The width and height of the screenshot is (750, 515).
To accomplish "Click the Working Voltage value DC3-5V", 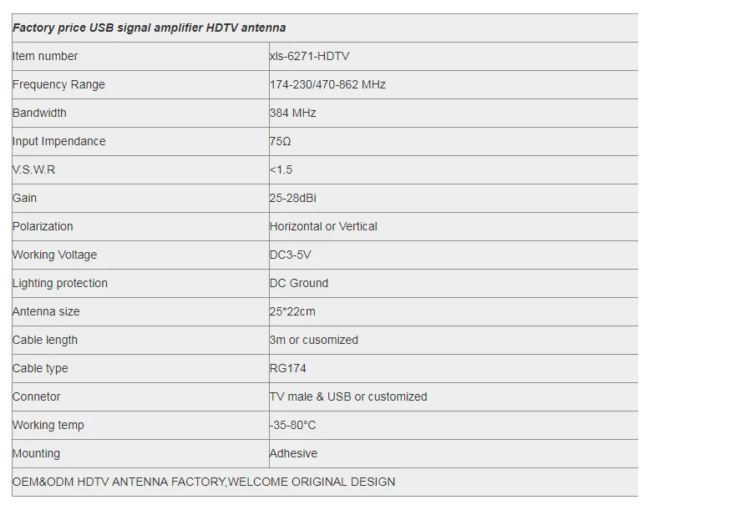I will [291, 255].
